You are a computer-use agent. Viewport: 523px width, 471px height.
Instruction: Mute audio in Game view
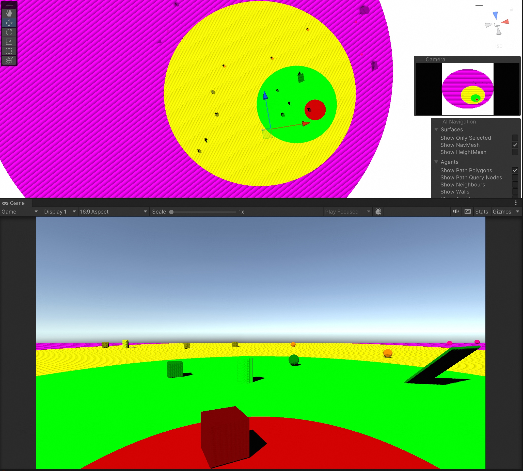coord(456,212)
